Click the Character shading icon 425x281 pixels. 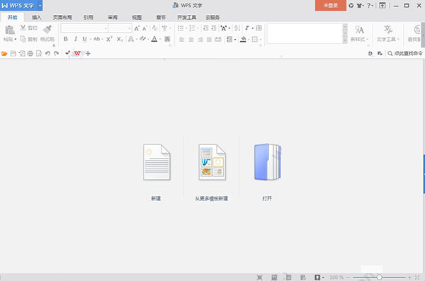(167, 40)
